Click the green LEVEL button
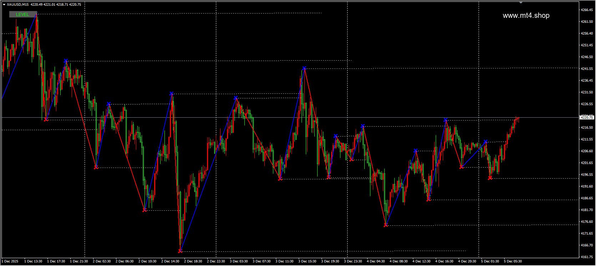Image resolution: width=596 pixels, height=266 pixels. [x=23, y=14]
